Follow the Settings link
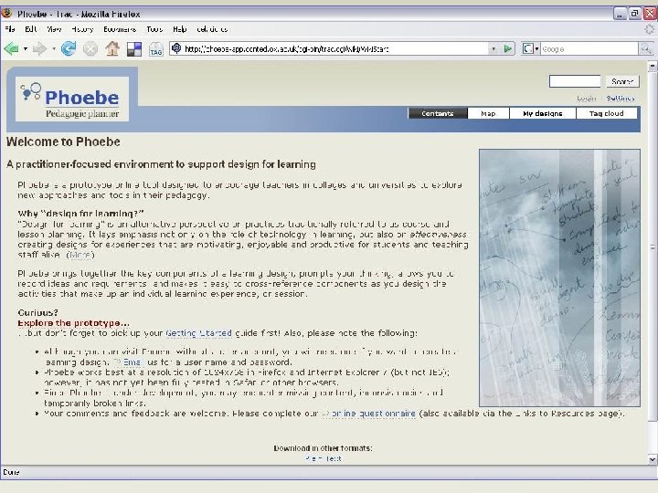The image size is (658, 493). point(621,98)
